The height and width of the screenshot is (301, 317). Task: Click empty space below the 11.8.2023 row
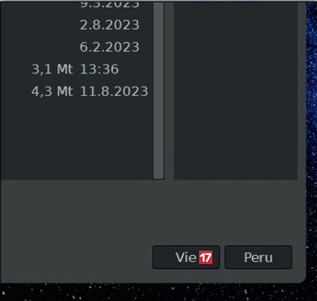tap(76, 141)
